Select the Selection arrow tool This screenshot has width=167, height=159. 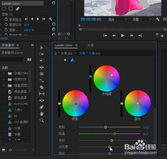pos(41,48)
